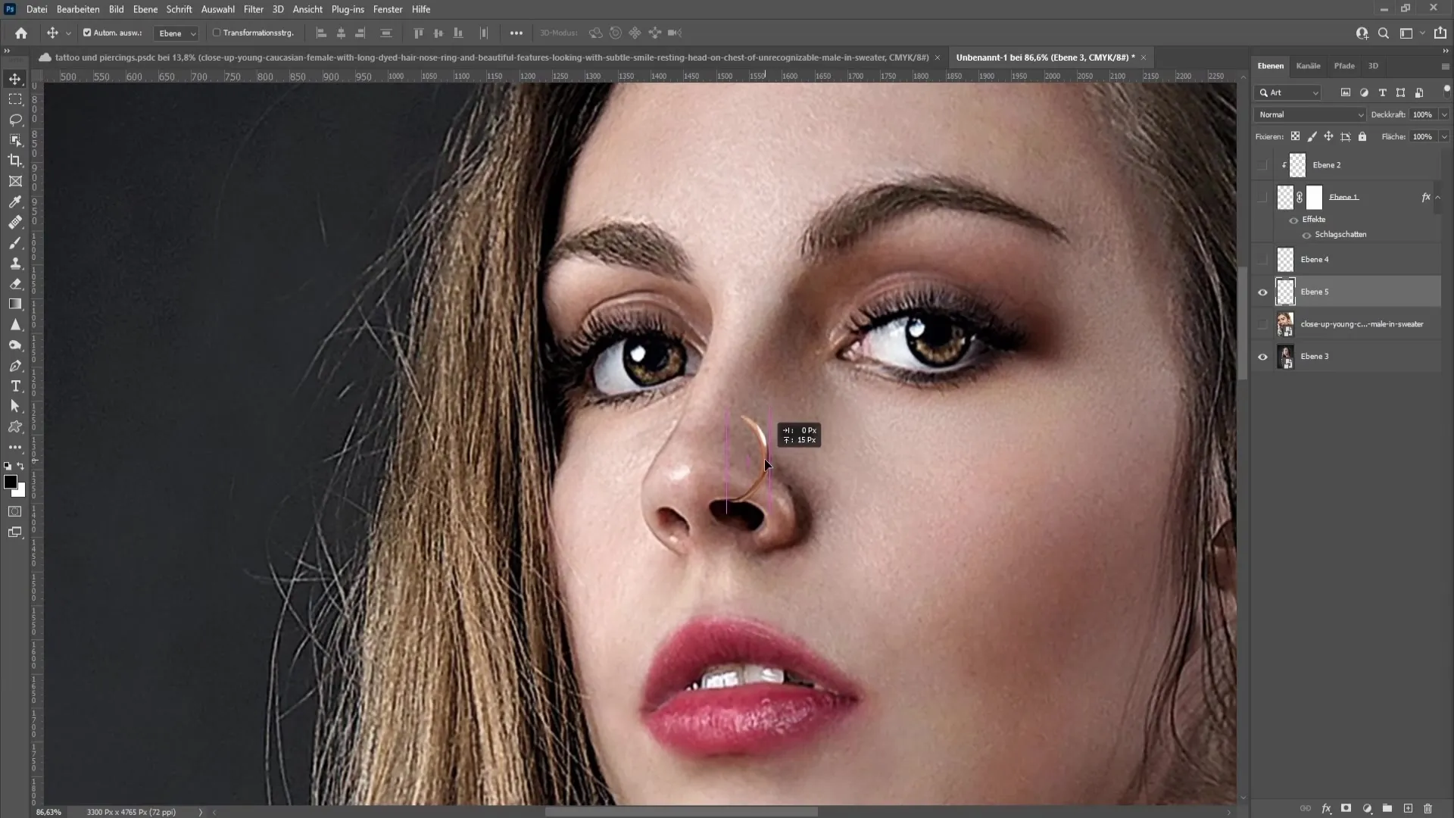Screen dimensions: 1454x818
Task: Switch to Pfade tab in Layers panel
Action: [1344, 65]
